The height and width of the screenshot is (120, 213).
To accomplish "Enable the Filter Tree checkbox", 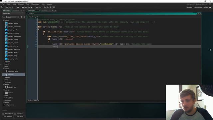I will [x=15, y=114].
